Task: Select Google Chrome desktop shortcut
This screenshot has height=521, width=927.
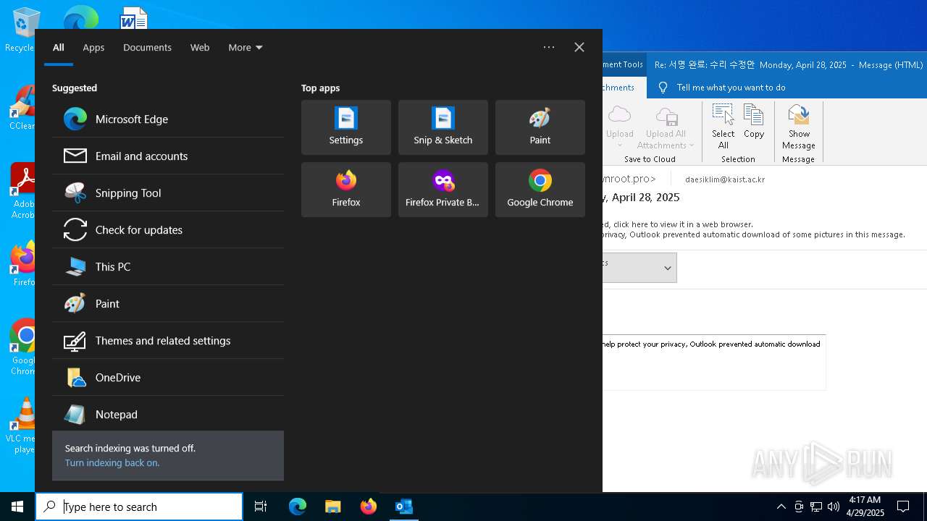Action: pyautogui.click(x=24, y=347)
